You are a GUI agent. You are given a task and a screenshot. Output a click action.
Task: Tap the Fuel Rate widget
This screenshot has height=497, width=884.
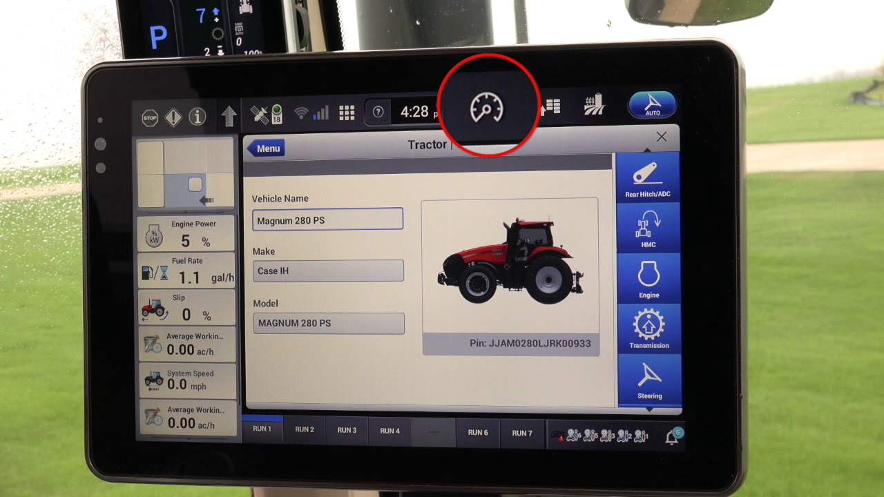click(186, 270)
